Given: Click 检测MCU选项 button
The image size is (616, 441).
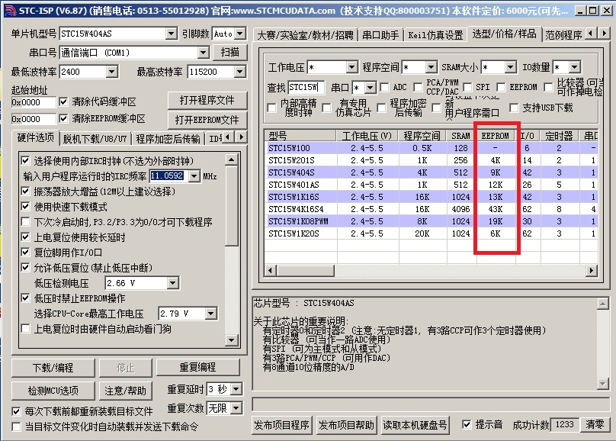Looking at the screenshot, I should coord(53,391).
